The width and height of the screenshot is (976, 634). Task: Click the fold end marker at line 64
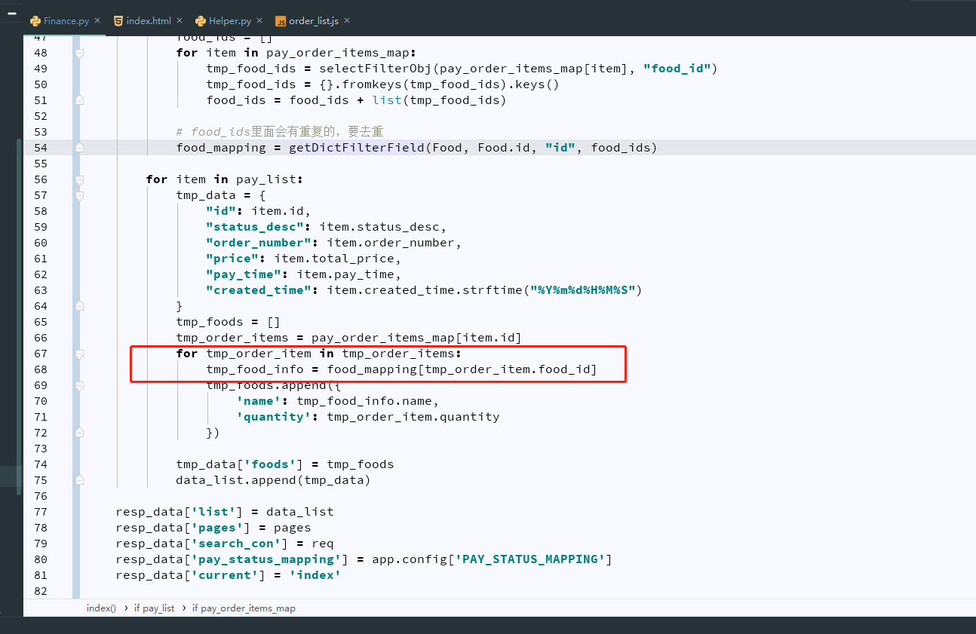tap(79, 305)
